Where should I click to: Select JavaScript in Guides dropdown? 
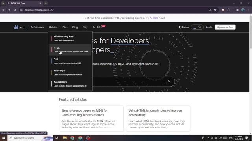click(x=70, y=72)
